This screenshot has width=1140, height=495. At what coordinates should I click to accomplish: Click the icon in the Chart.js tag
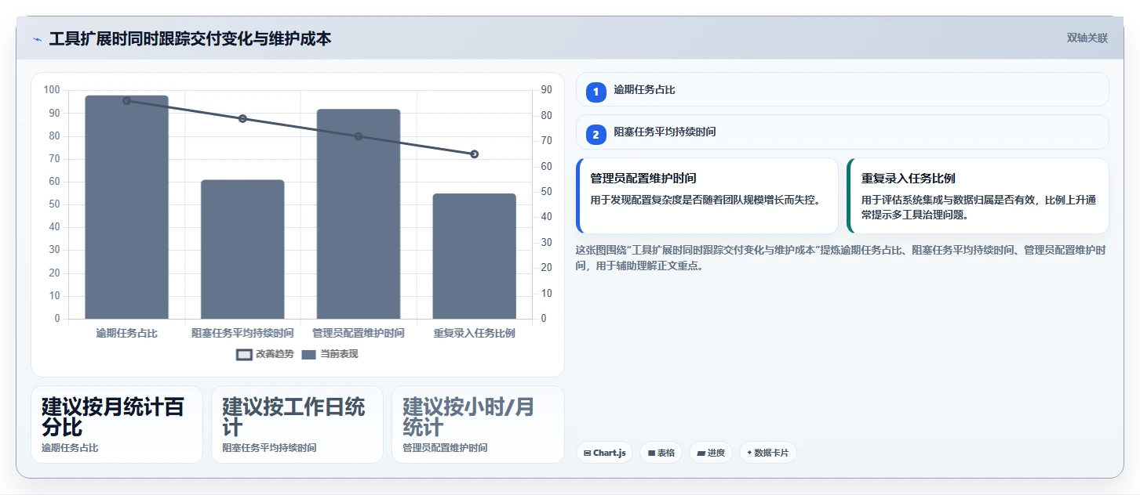(587, 453)
